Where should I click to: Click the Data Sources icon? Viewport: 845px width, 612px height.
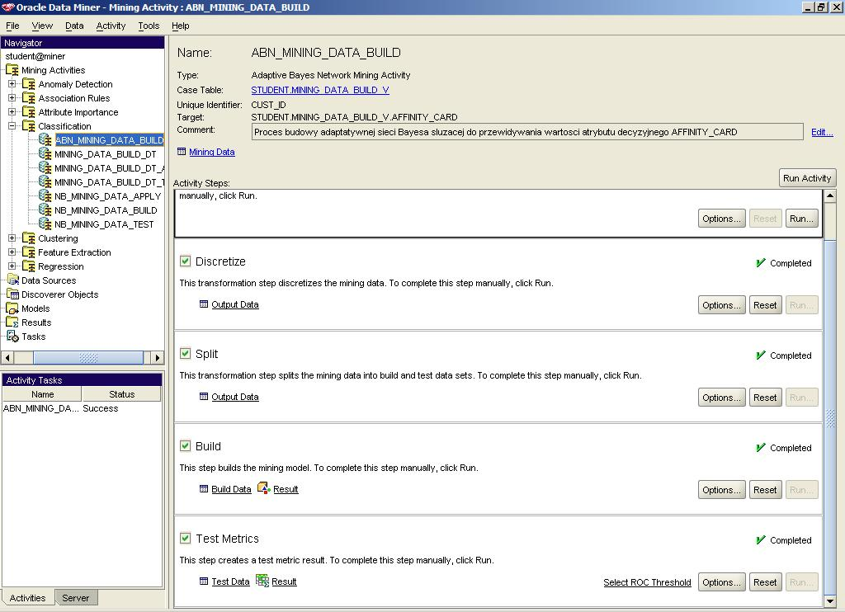(x=12, y=280)
